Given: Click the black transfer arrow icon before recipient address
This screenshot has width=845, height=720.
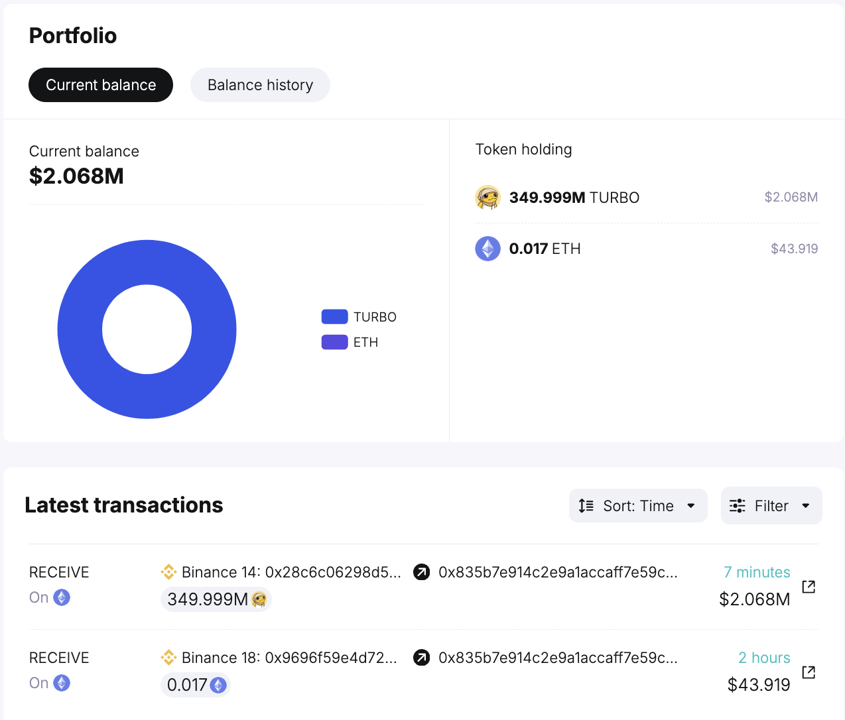Looking at the screenshot, I should click(422, 571).
